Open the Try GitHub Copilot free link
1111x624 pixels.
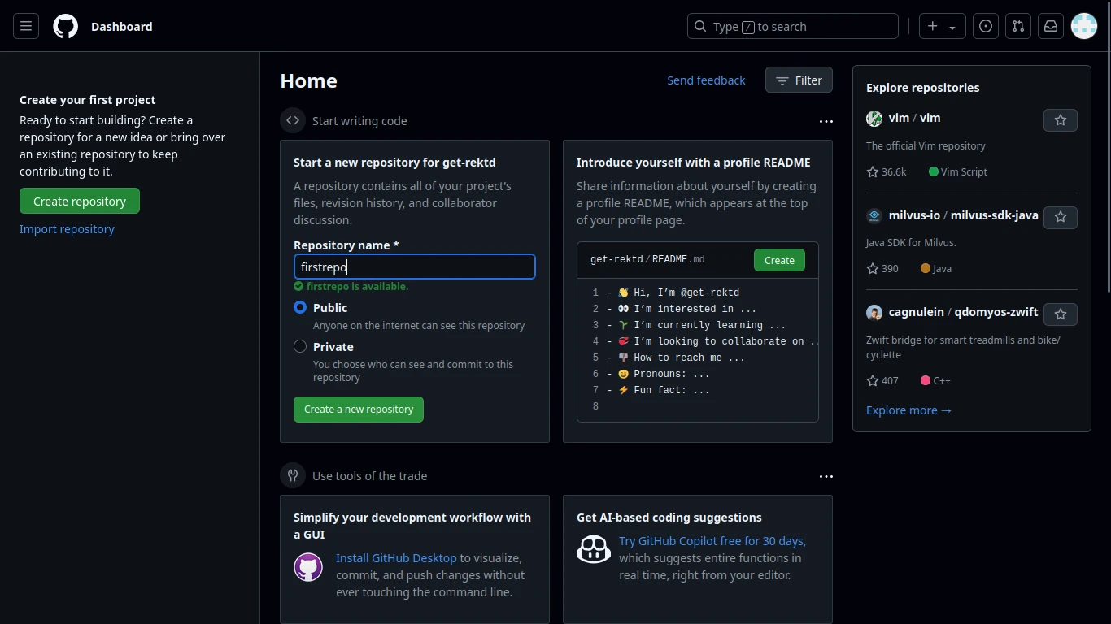point(712,540)
